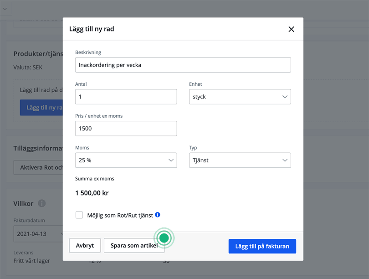Click the Antal quantity field
369x279 pixels.
pos(126,97)
